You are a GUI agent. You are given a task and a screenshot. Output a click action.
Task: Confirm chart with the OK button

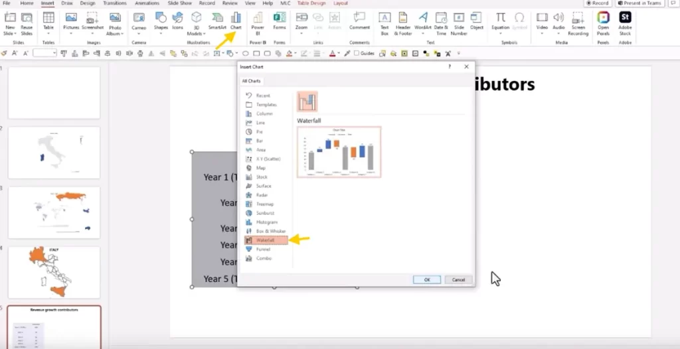[x=427, y=279]
